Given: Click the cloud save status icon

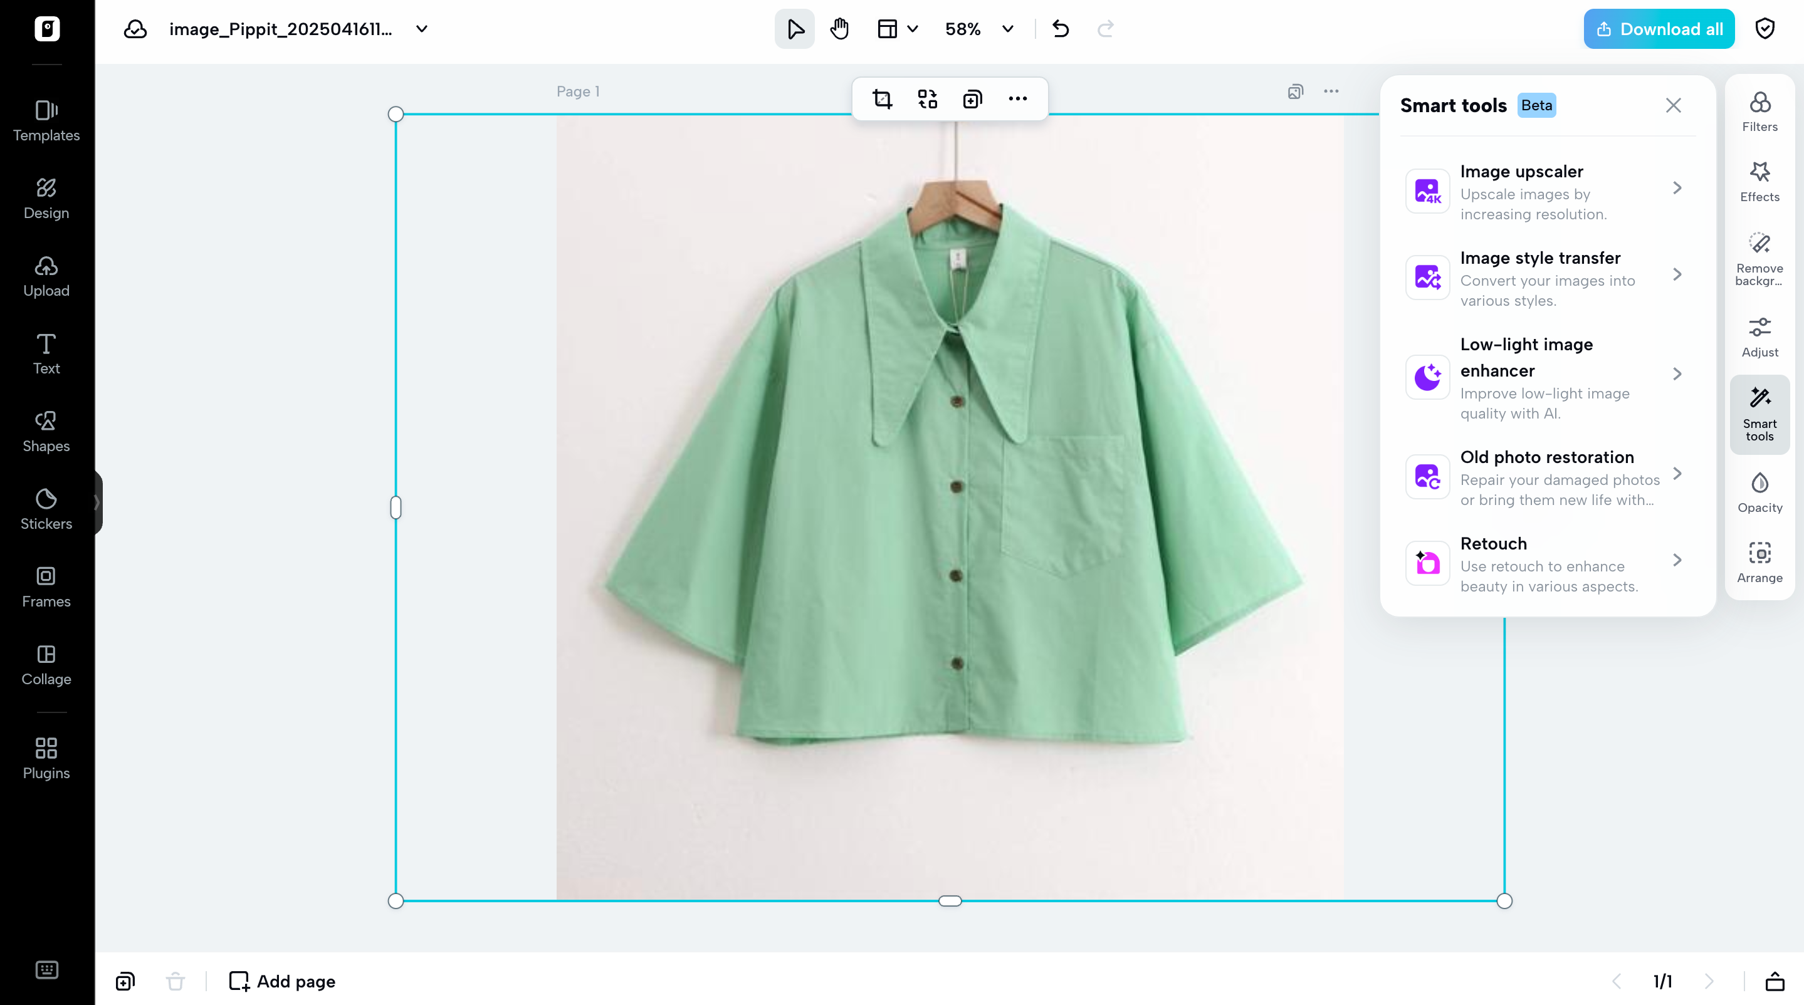Looking at the screenshot, I should pyautogui.click(x=135, y=29).
